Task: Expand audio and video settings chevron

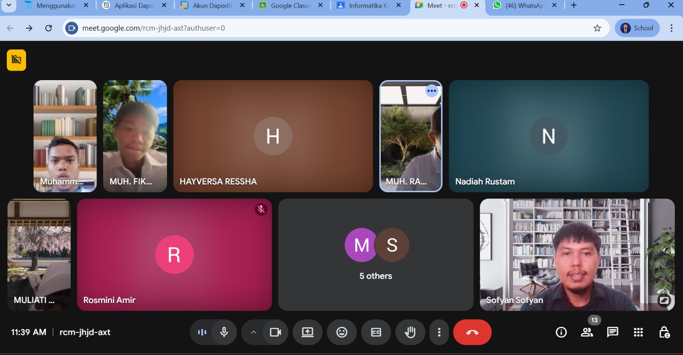Action: [253, 332]
